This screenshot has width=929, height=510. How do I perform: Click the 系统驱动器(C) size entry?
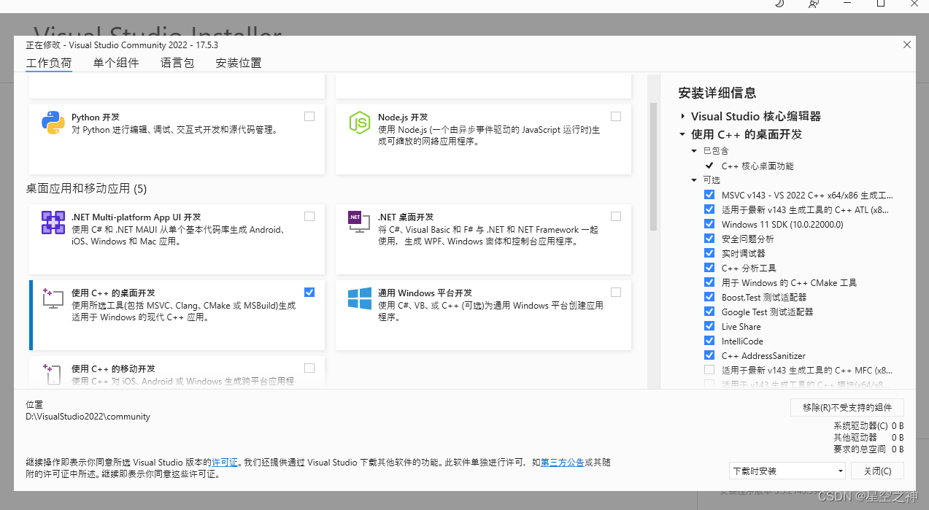point(868,426)
